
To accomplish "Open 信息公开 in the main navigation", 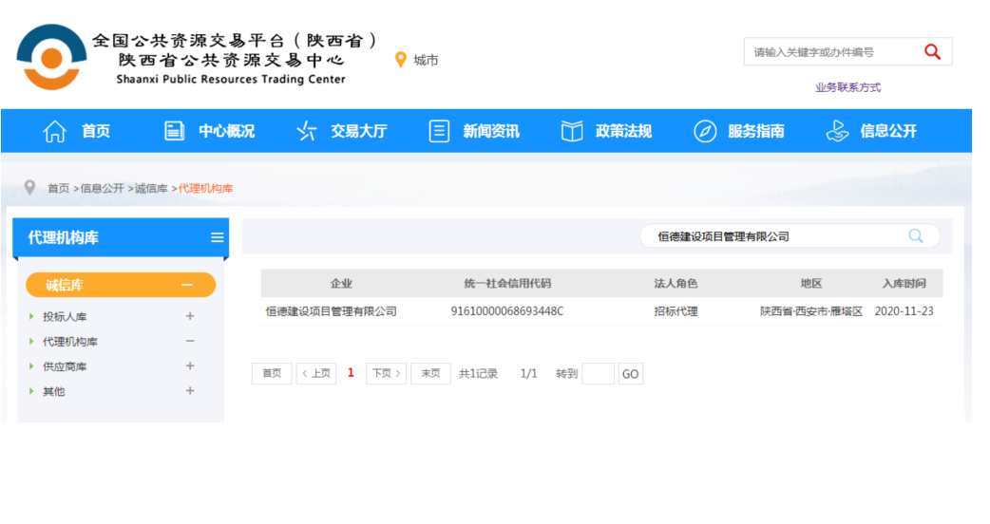I will pos(888,131).
